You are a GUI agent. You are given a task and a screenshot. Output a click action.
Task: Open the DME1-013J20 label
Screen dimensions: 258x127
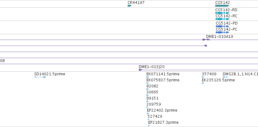pyautogui.click(x=152, y=67)
